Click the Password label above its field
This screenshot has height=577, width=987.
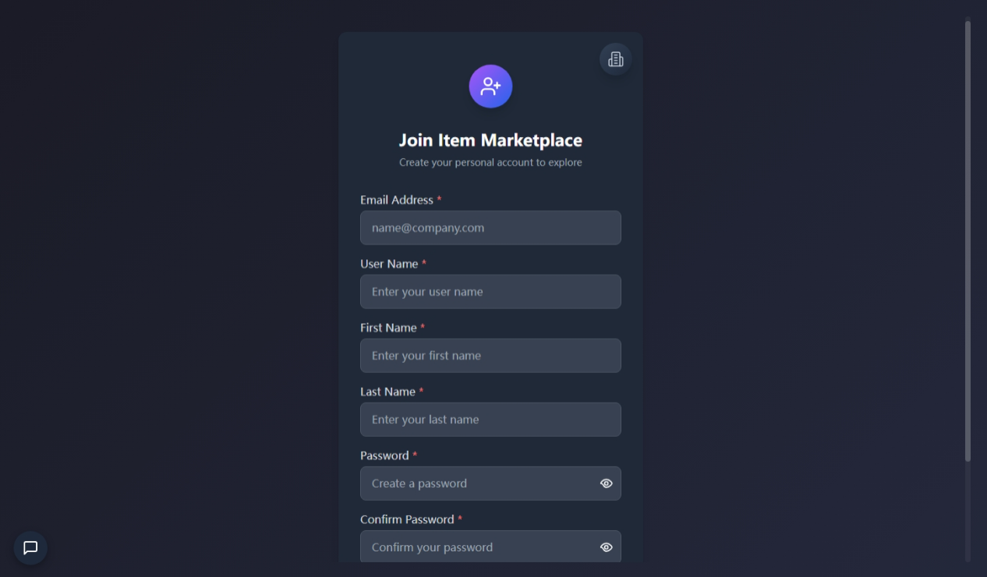[x=384, y=456]
